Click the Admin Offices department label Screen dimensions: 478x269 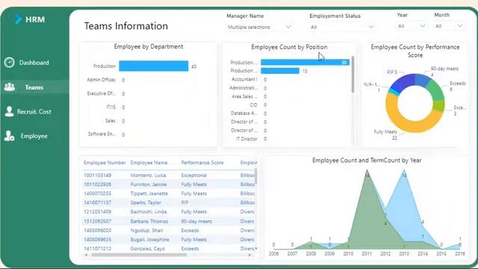click(x=102, y=80)
